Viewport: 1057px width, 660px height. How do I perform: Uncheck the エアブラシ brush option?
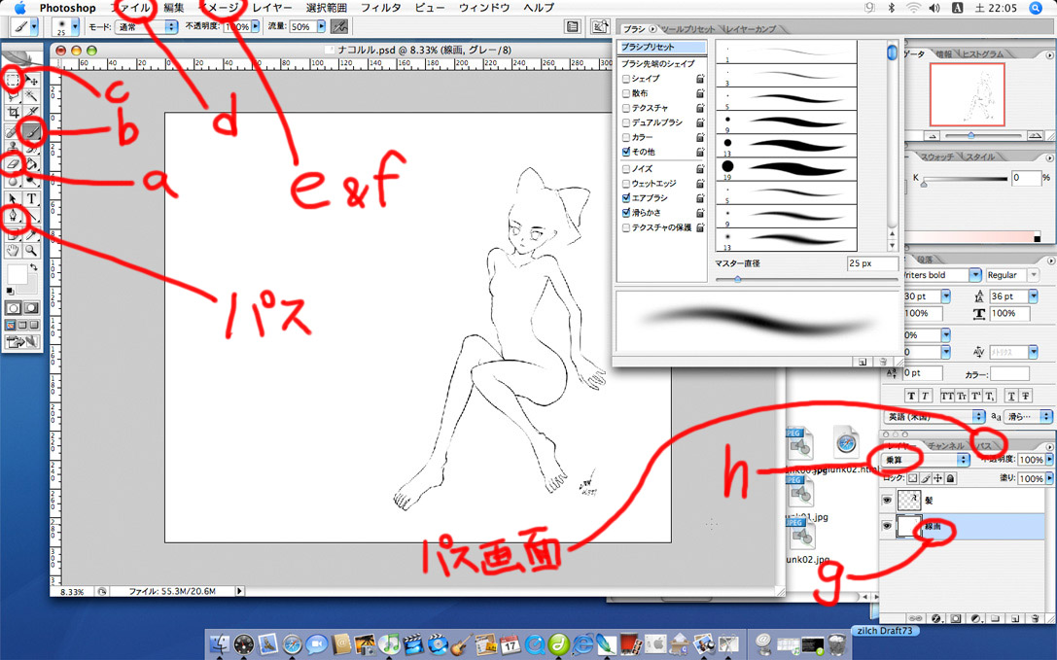(626, 197)
